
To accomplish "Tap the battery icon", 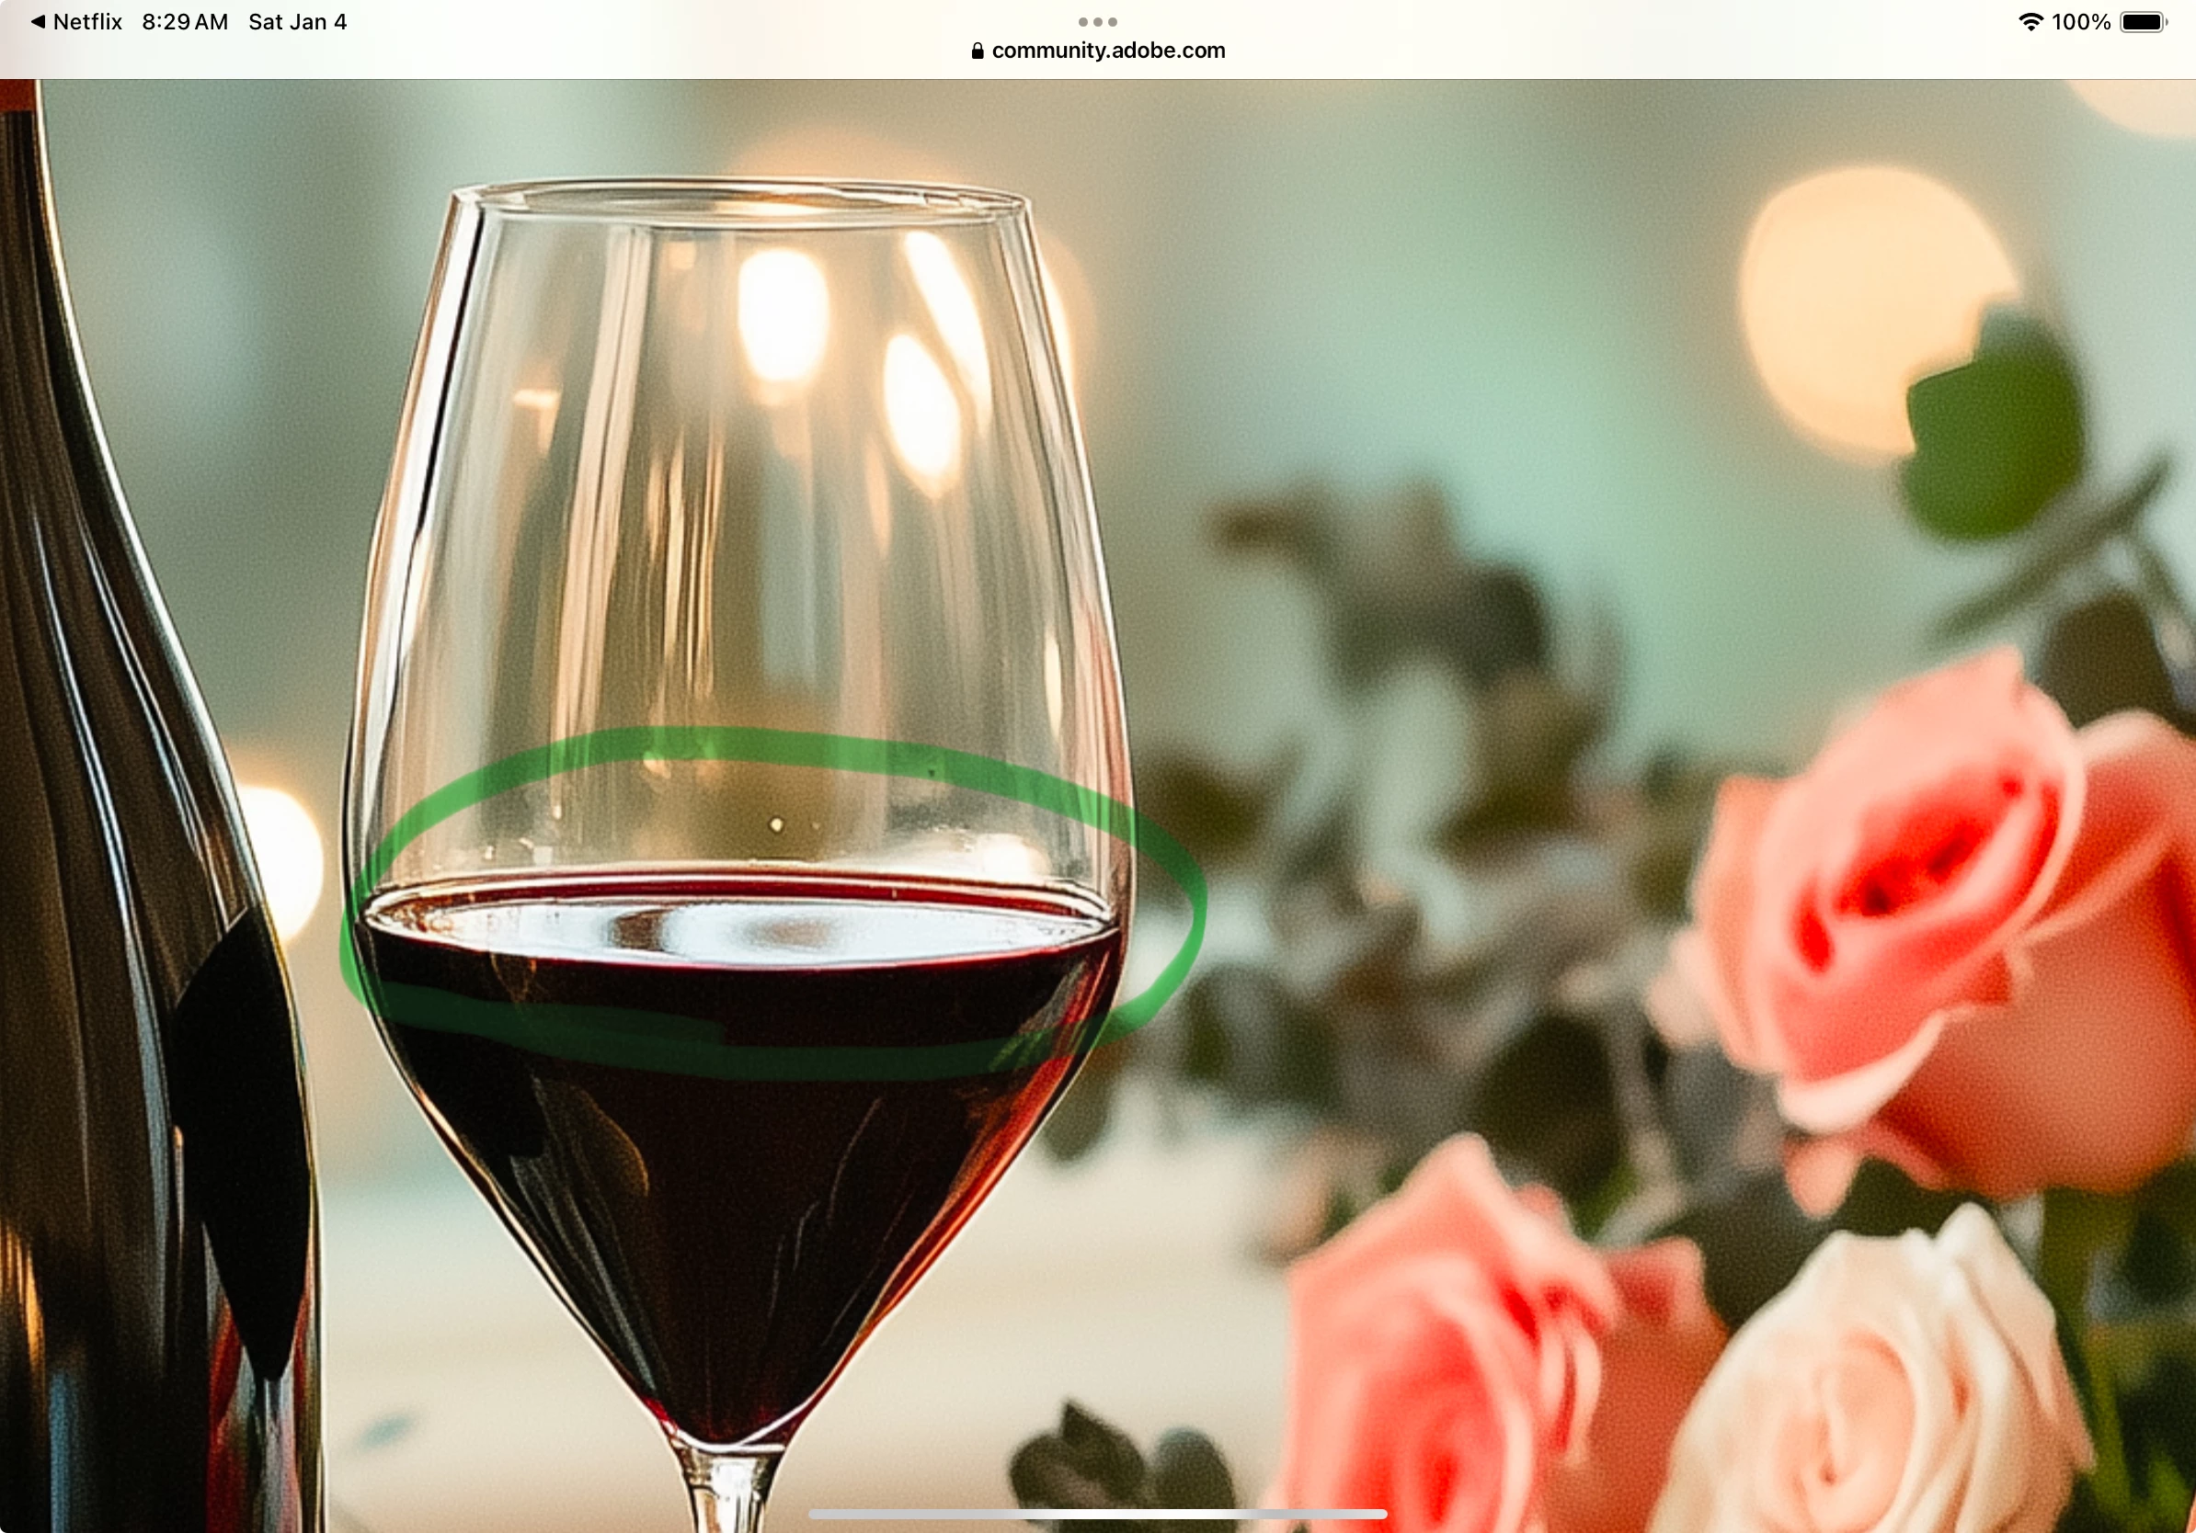I will (2143, 22).
